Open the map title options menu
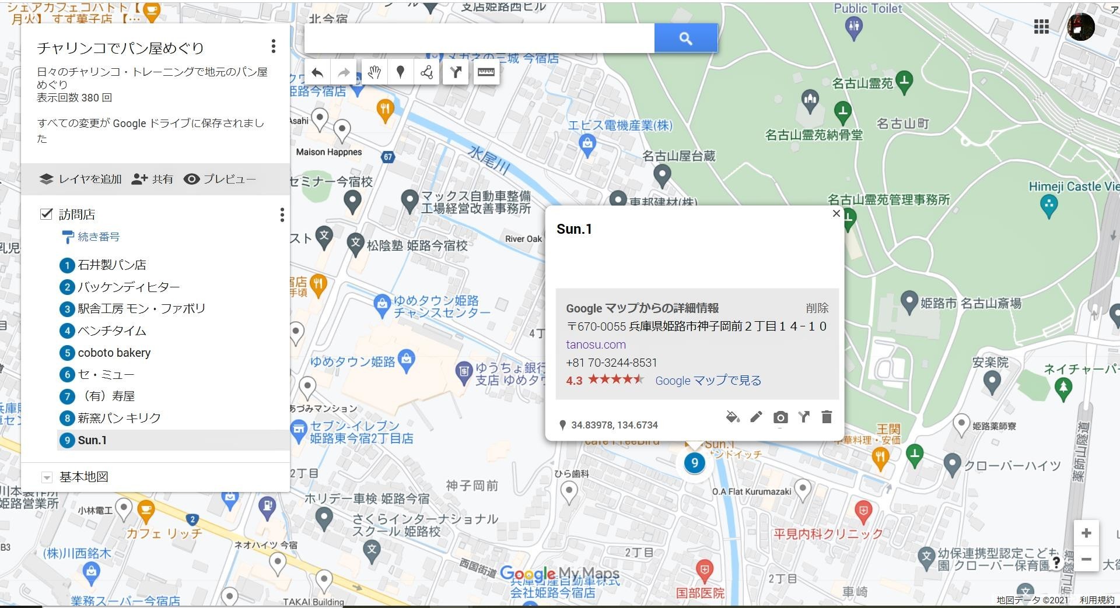 tap(273, 46)
